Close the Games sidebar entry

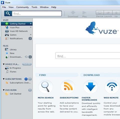(x=31, y=35)
